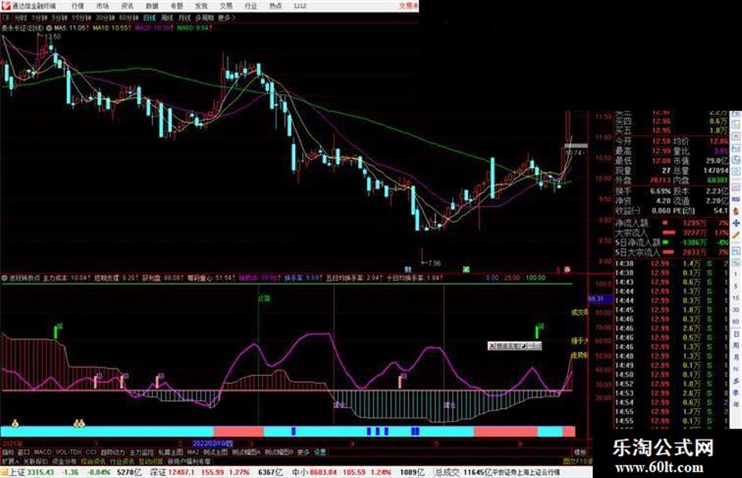This screenshot has height=478, width=742.
Task: Expand 更多 in indicator tab row
Action: pos(303,452)
